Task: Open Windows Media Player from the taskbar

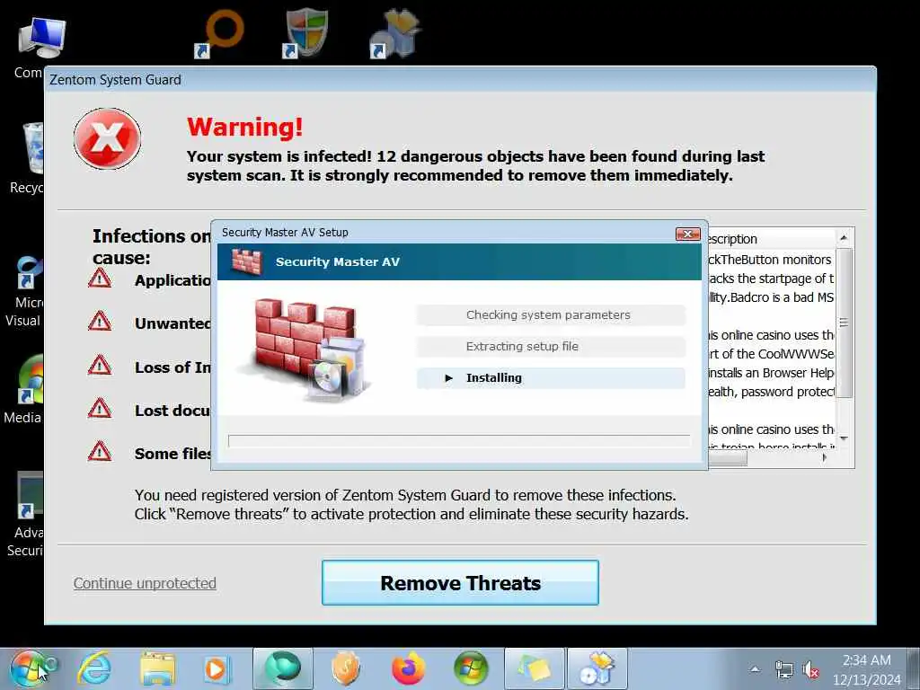Action: tap(217, 668)
